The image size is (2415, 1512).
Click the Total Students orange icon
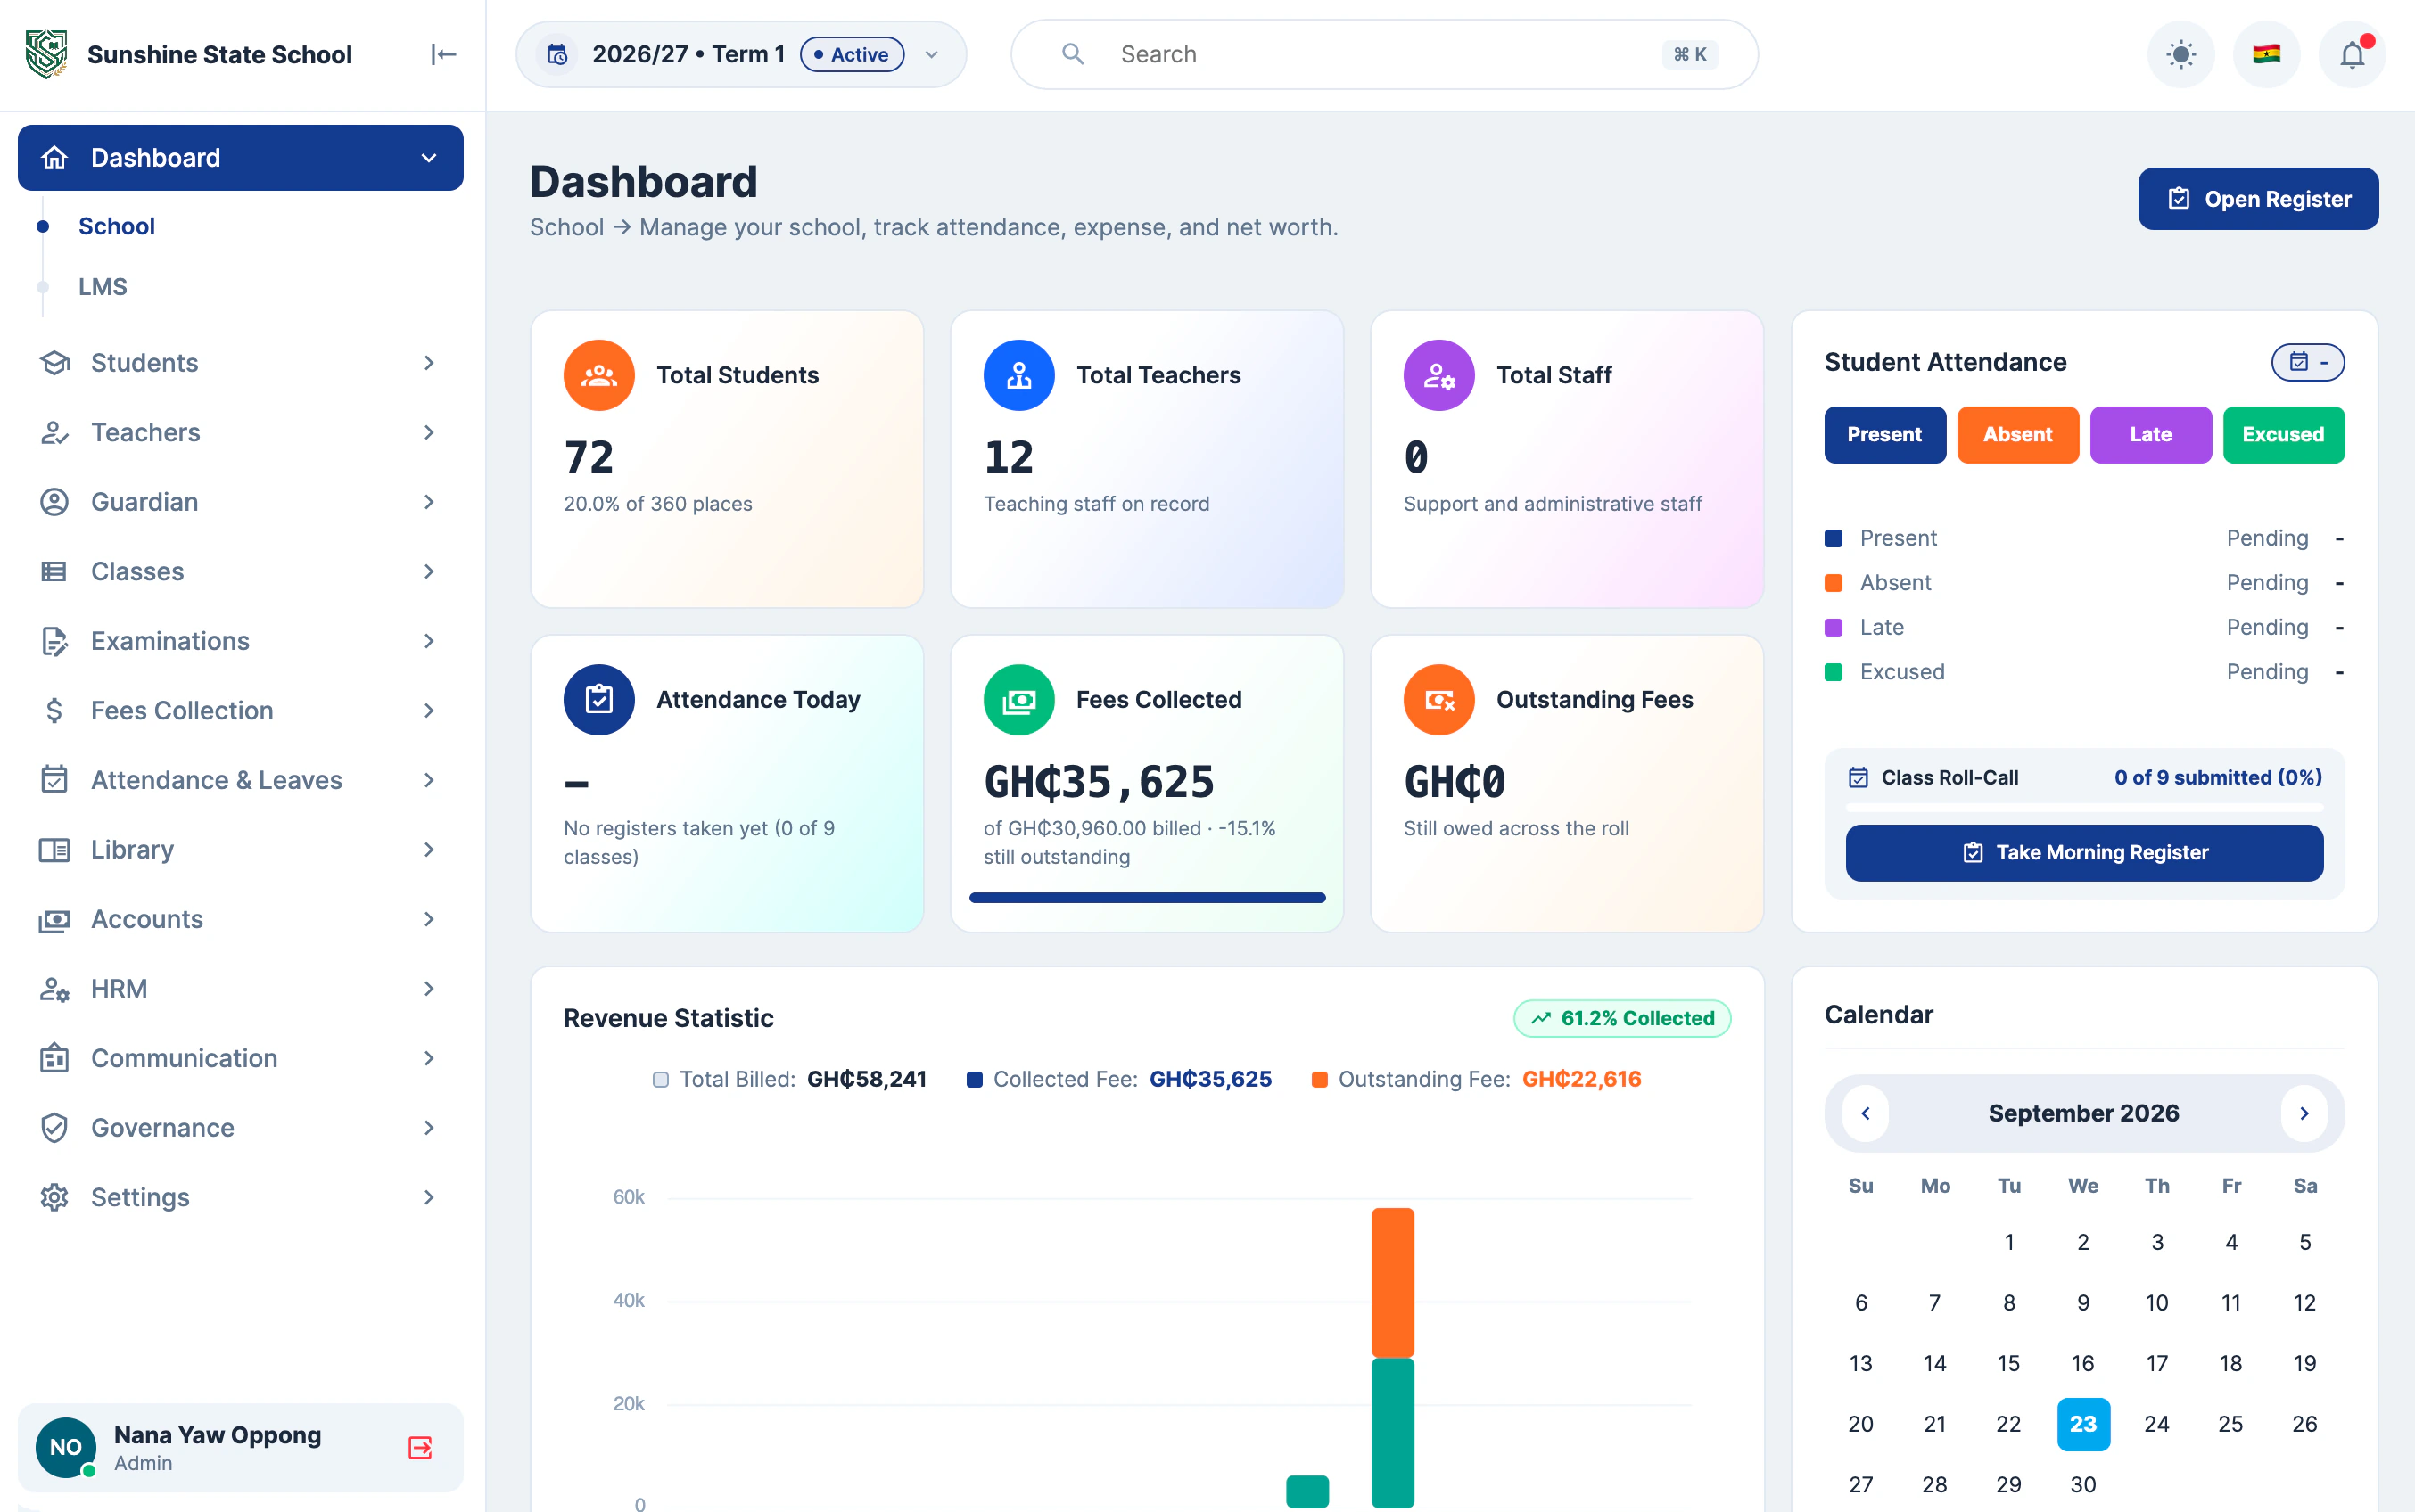tap(599, 375)
